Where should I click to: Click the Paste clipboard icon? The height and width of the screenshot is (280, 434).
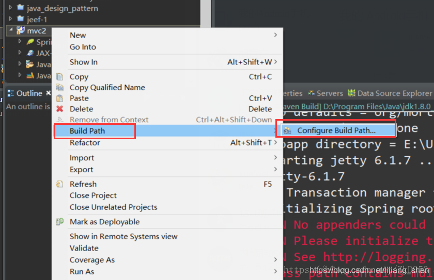[x=59, y=98]
